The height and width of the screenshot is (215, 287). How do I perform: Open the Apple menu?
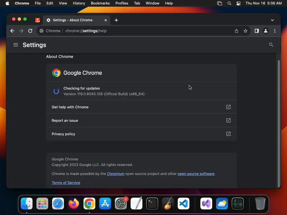(x=7, y=3)
